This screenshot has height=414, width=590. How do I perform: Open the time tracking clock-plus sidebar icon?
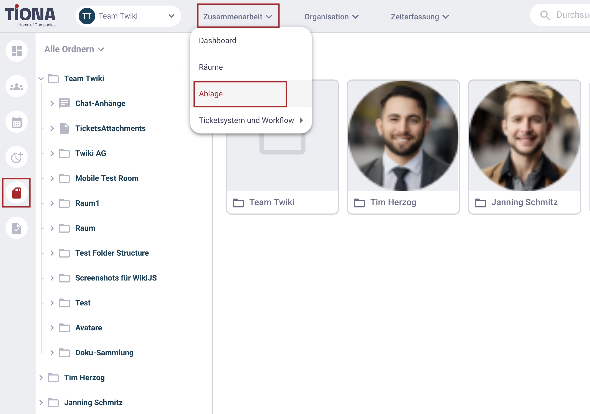(x=17, y=157)
